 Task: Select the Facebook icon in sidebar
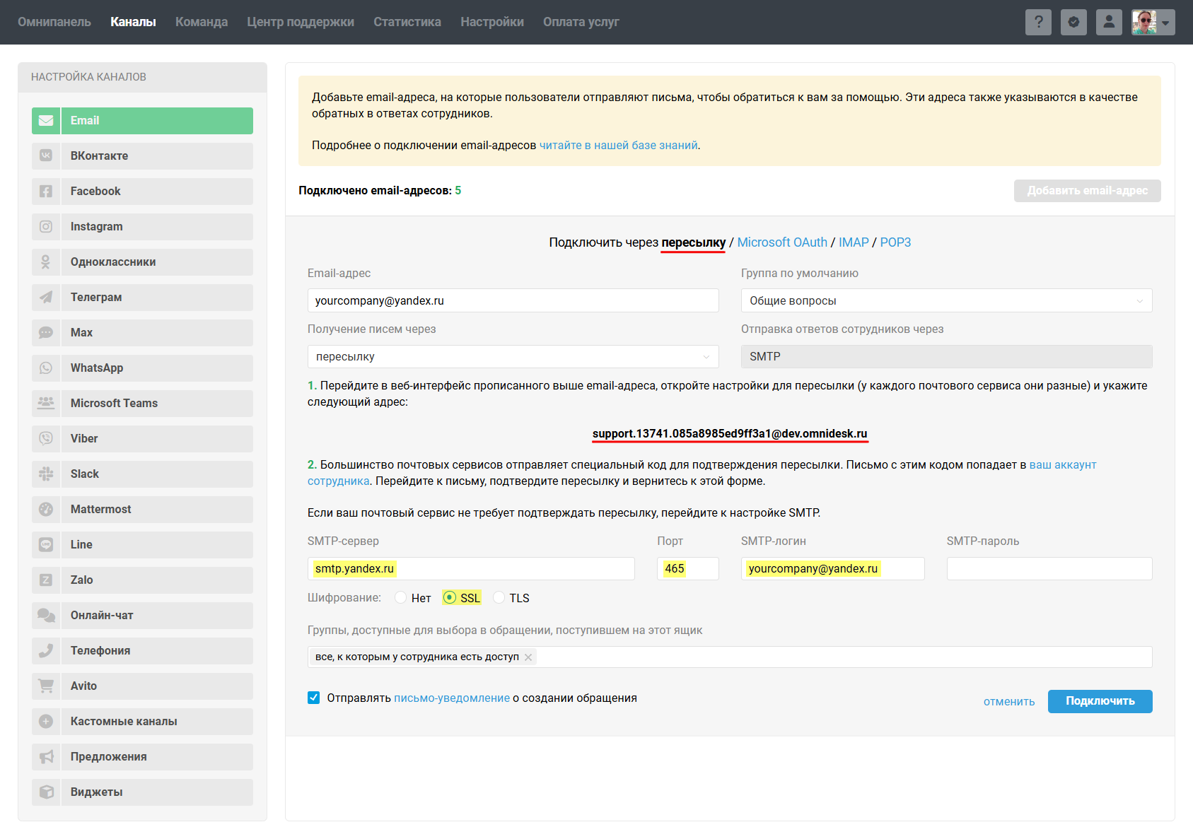(x=46, y=191)
